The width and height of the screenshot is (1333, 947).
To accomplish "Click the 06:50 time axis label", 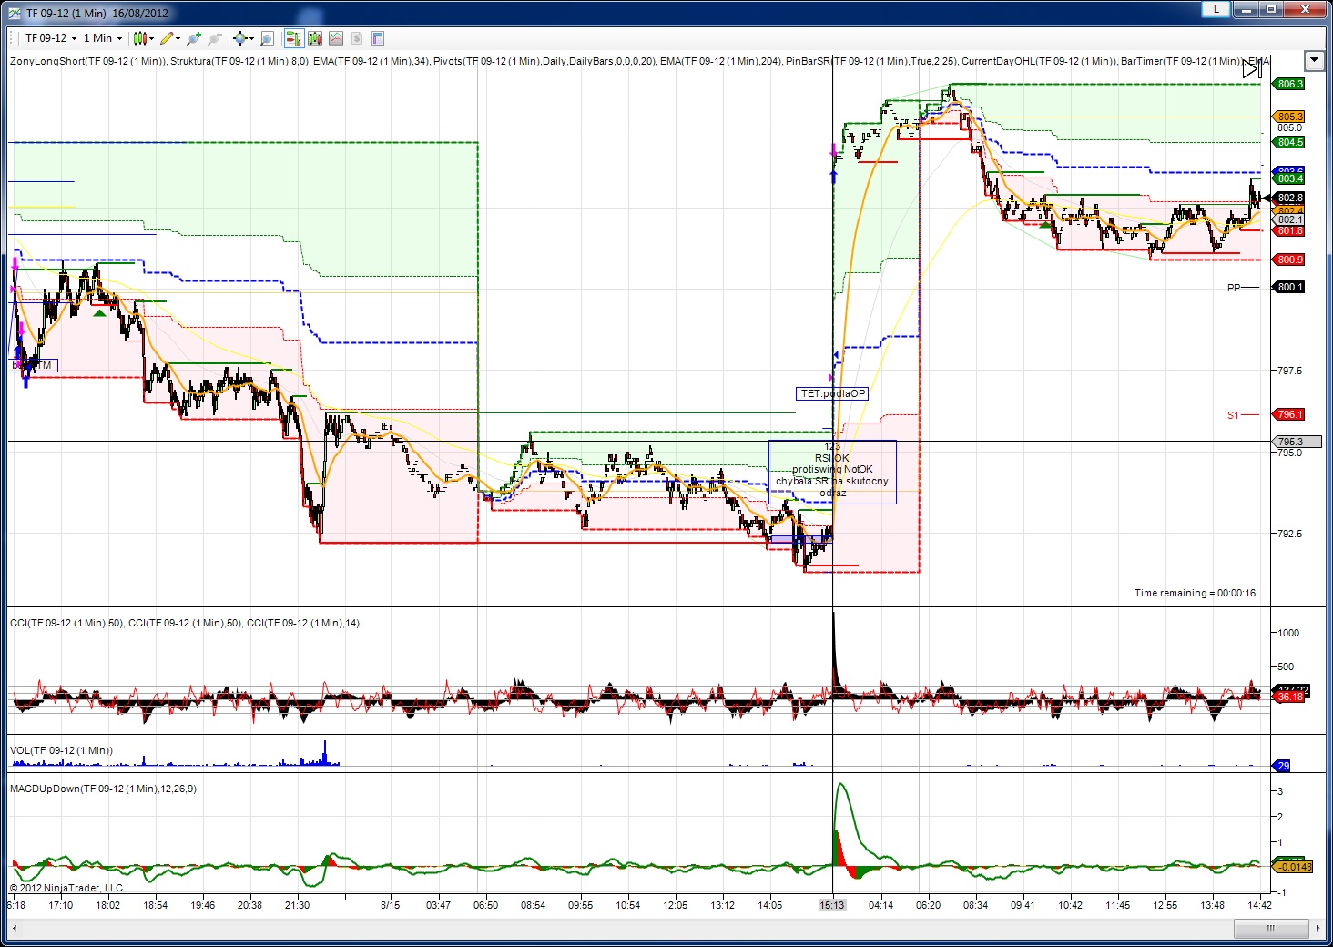I will (x=485, y=905).
